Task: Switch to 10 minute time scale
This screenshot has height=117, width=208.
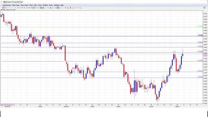Action: [x=18, y=8]
